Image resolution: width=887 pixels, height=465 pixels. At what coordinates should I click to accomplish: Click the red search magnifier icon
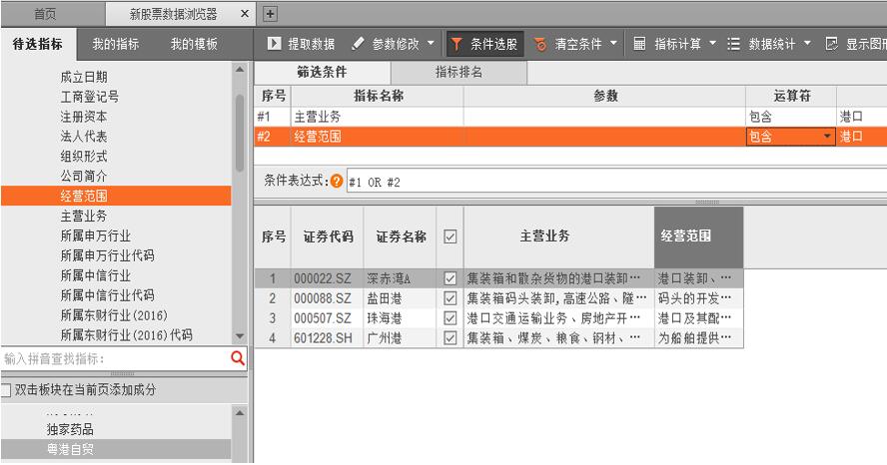click(238, 357)
